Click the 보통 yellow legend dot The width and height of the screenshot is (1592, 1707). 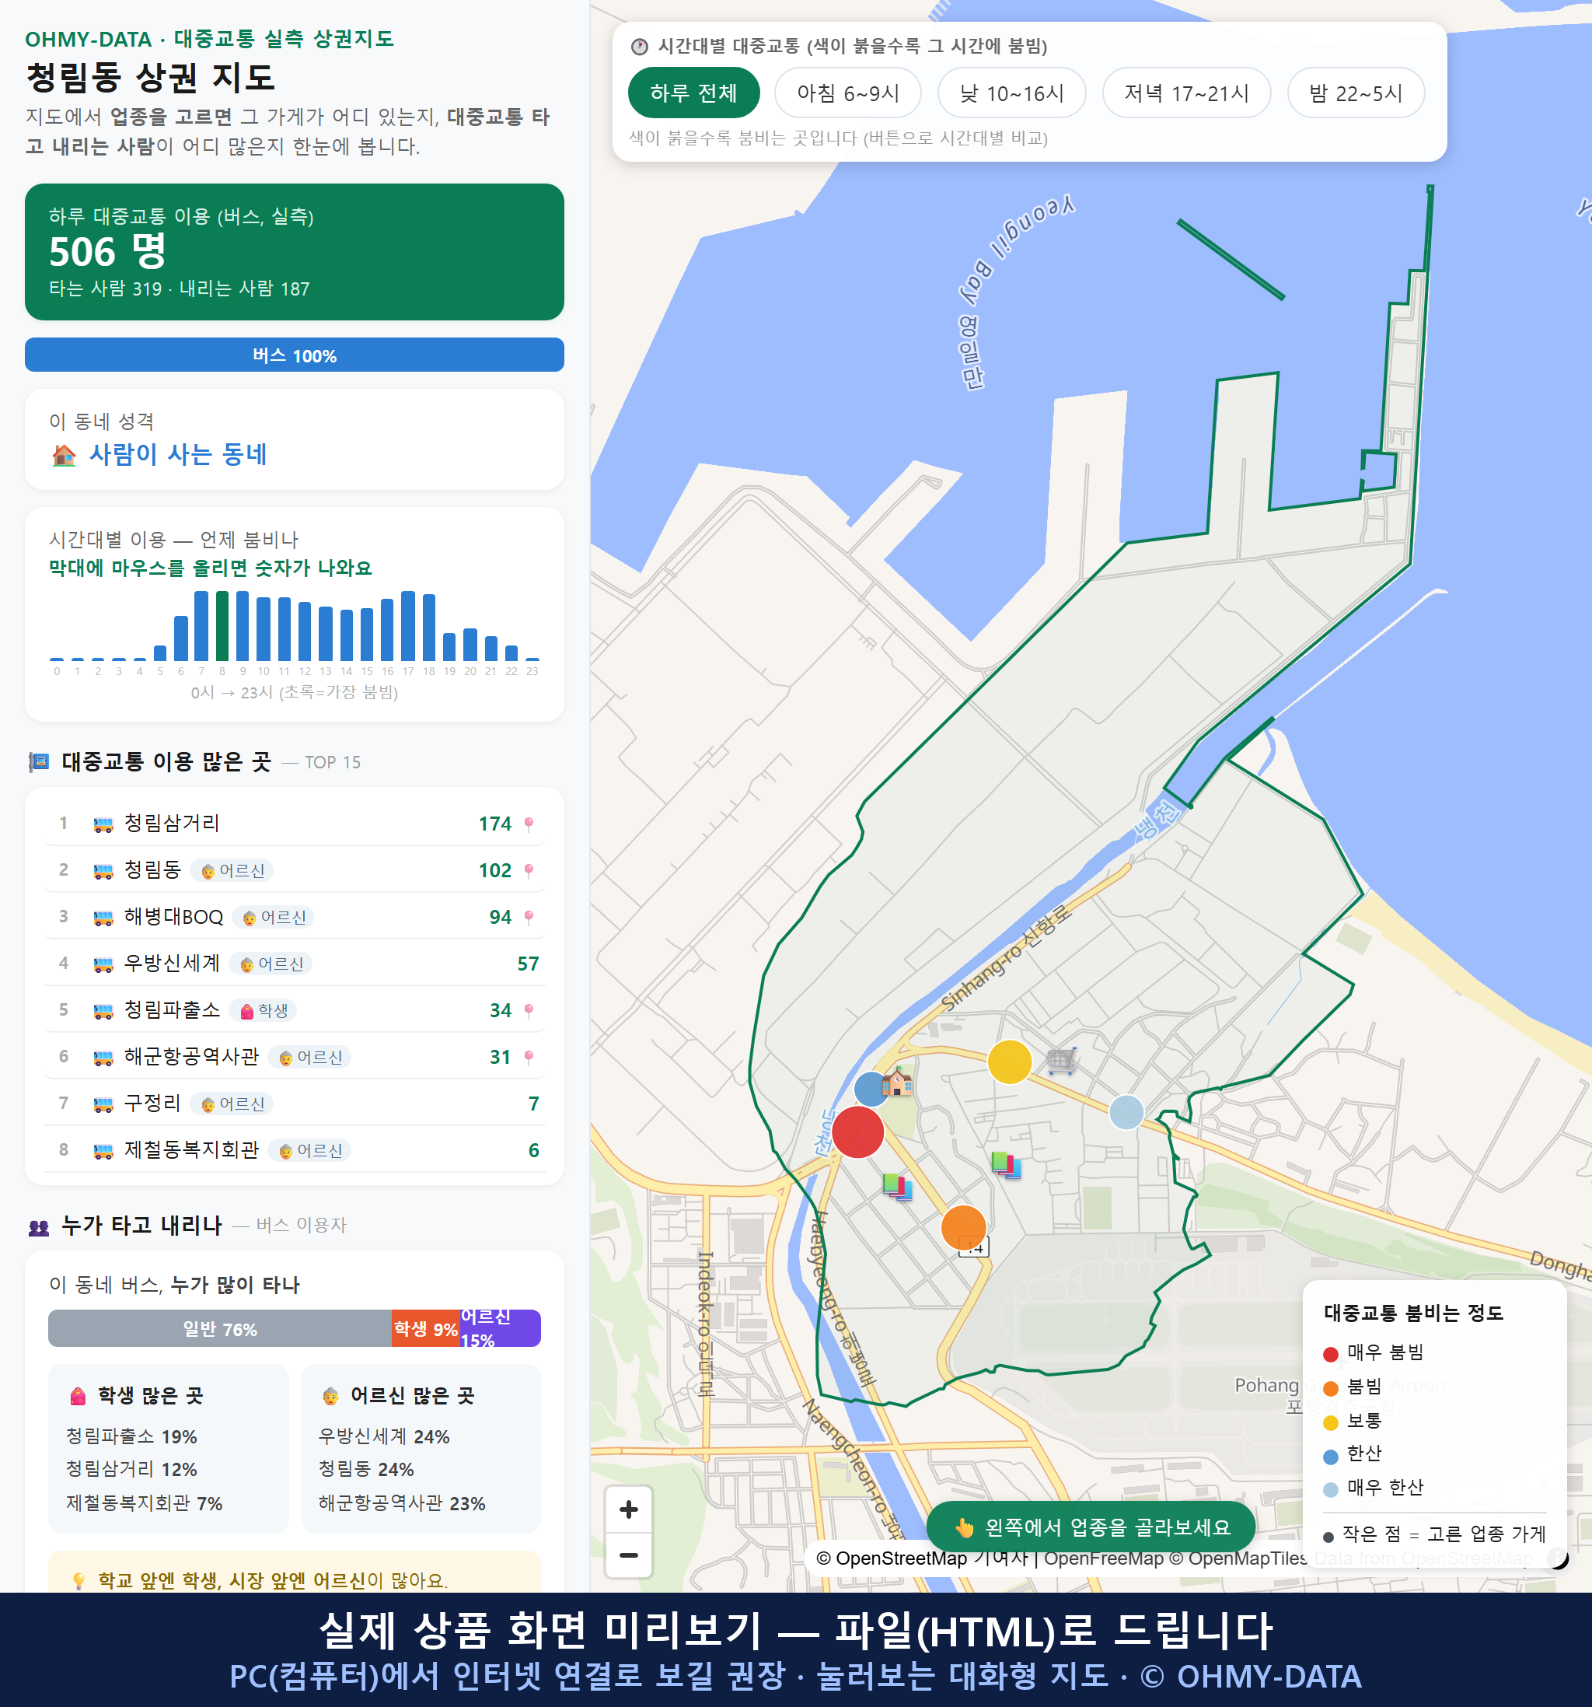[x=1330, y=1423]
